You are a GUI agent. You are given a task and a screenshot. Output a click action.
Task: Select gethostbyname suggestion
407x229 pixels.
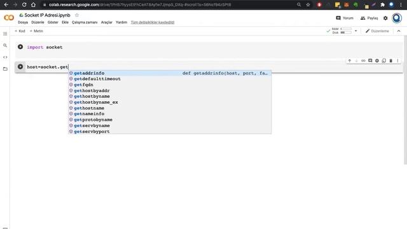point(170,96)
